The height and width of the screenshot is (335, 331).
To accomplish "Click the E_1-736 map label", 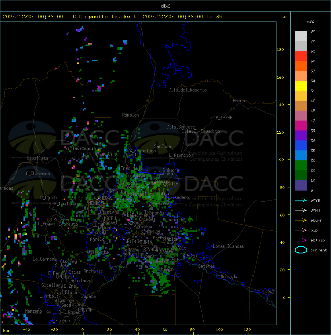I will [x=224, y=118].
